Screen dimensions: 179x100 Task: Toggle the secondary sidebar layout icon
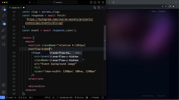coord(99,2)
